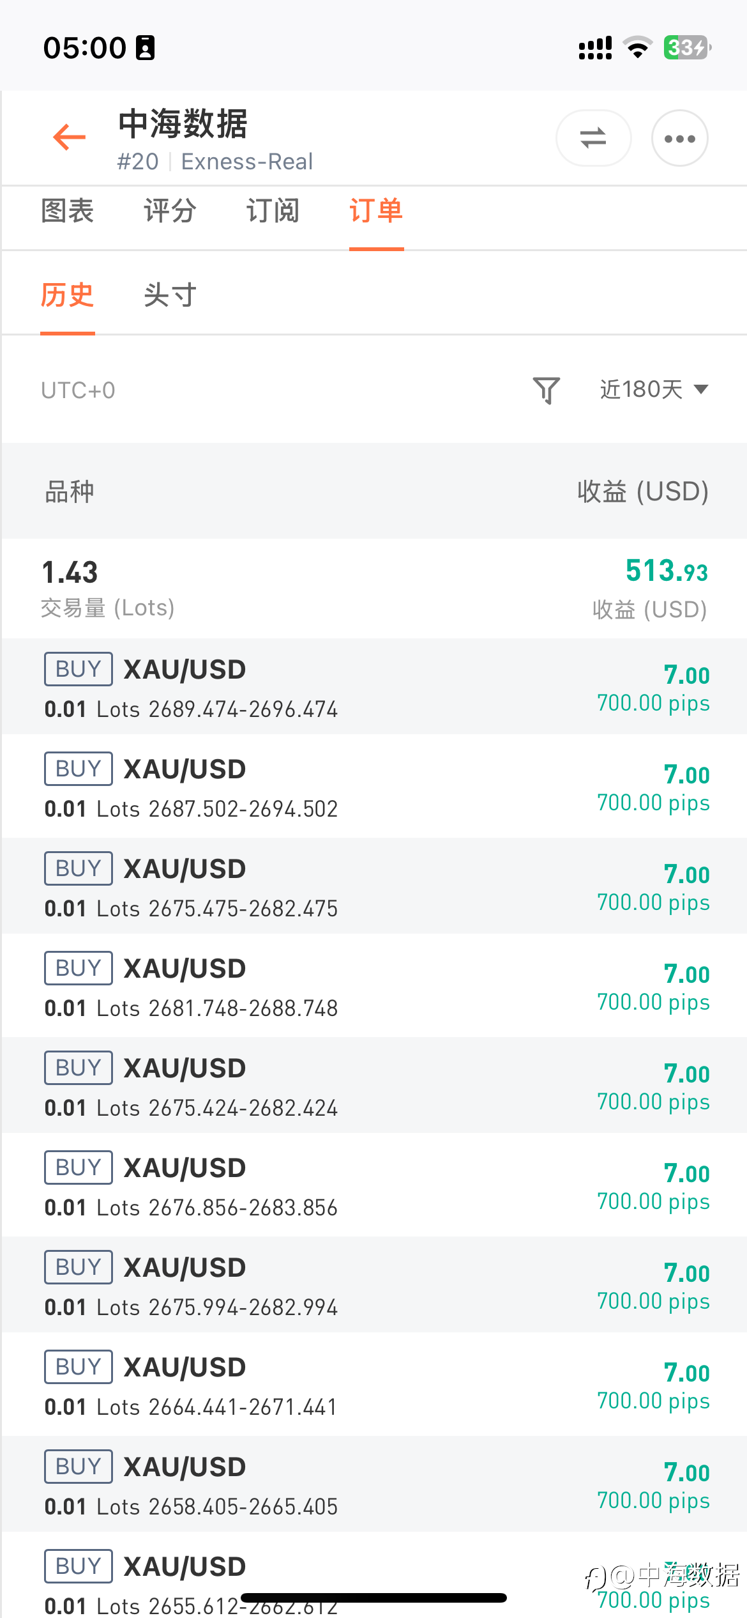The image size is (747, 1618).
Task: Tap the cellular signal bars icon
Action: pos(595,48)
